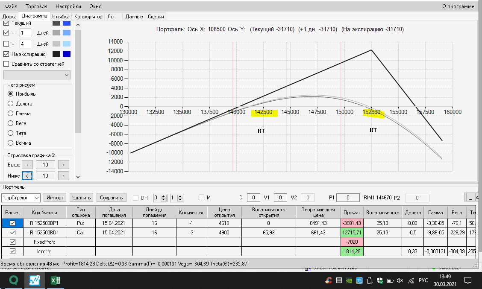Switch to the Доска tab

click(9, 17)
